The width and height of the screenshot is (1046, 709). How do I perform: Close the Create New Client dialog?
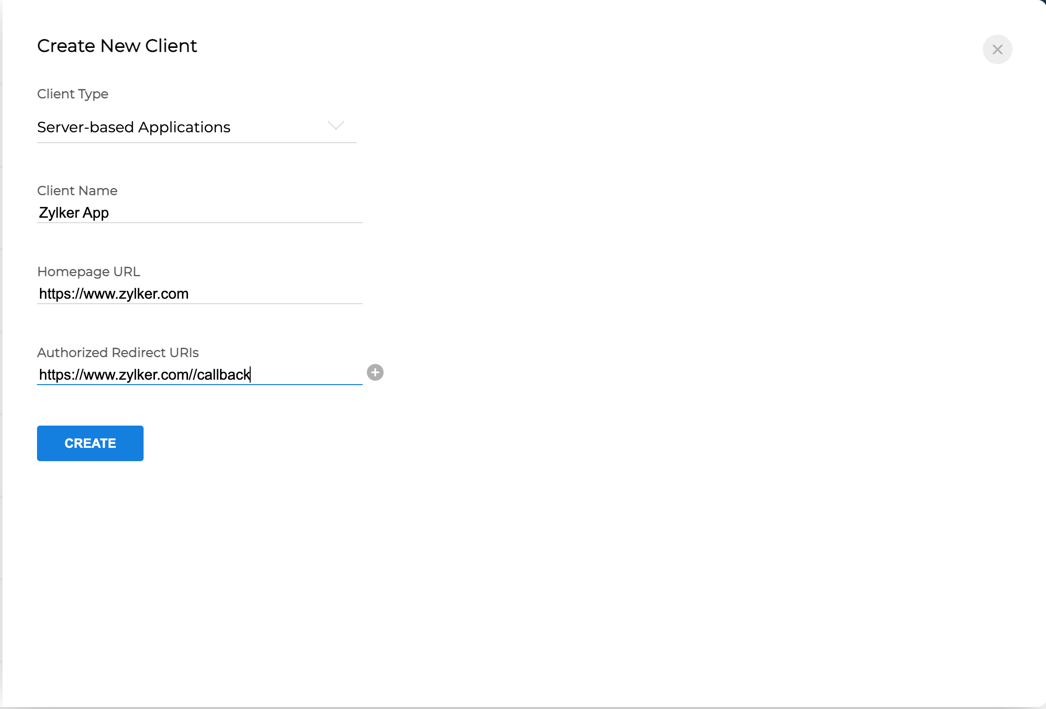pos(997,49)
